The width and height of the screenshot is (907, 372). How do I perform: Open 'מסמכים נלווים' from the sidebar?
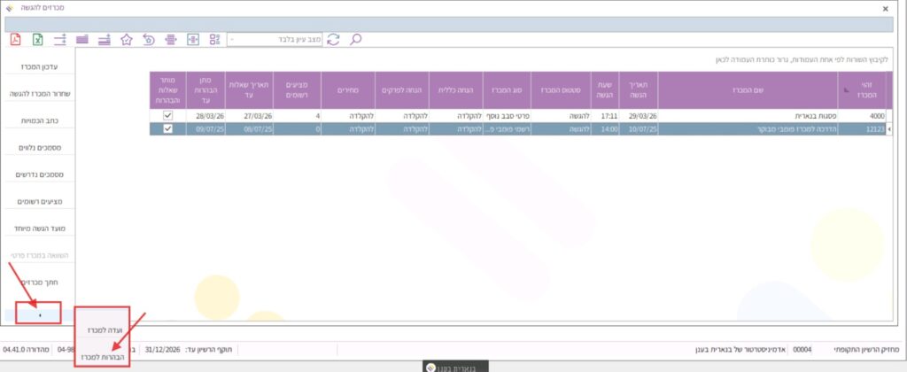pos(38,148)
